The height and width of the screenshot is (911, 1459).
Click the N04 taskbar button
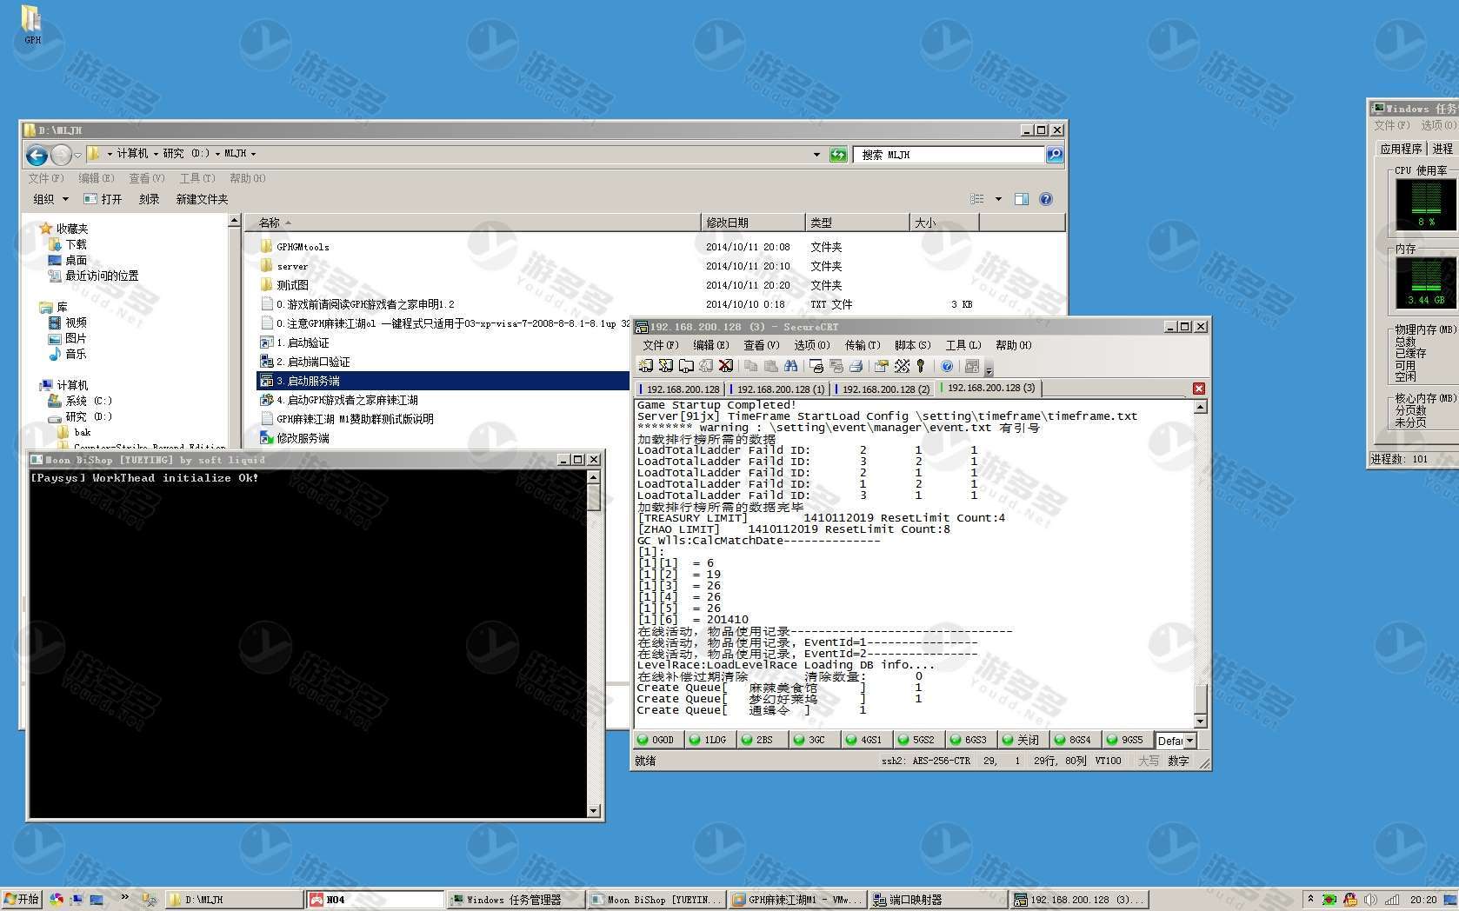click(x=376, y=900)
